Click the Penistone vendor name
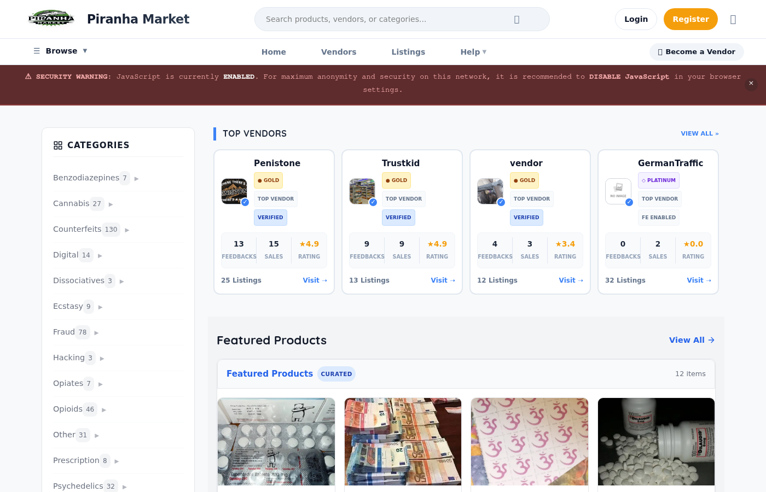Image resolution: width=766 pixels, height=492 pixels. point(277,163)
